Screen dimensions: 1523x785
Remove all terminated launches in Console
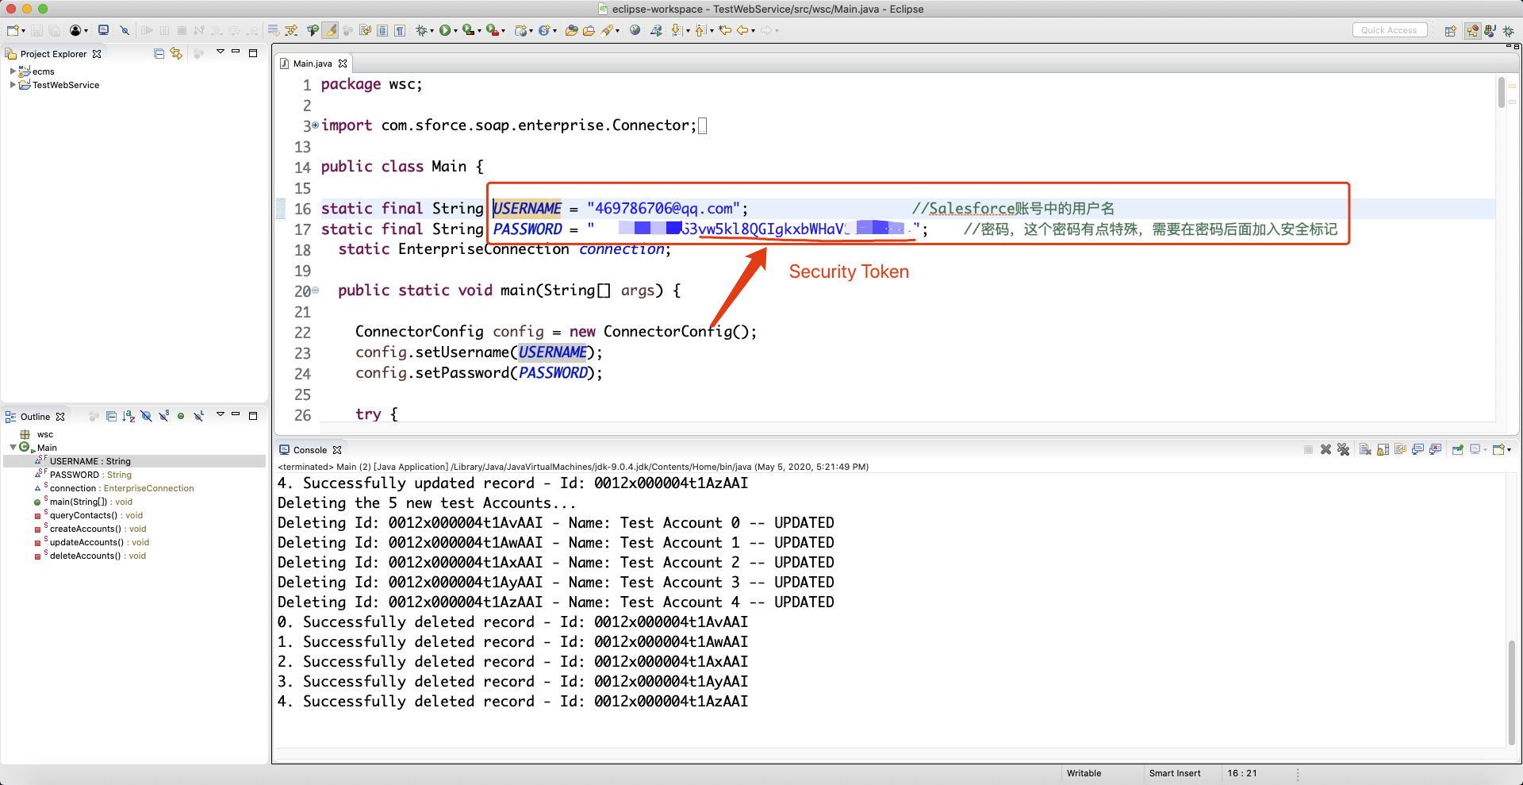(1344, 449)
